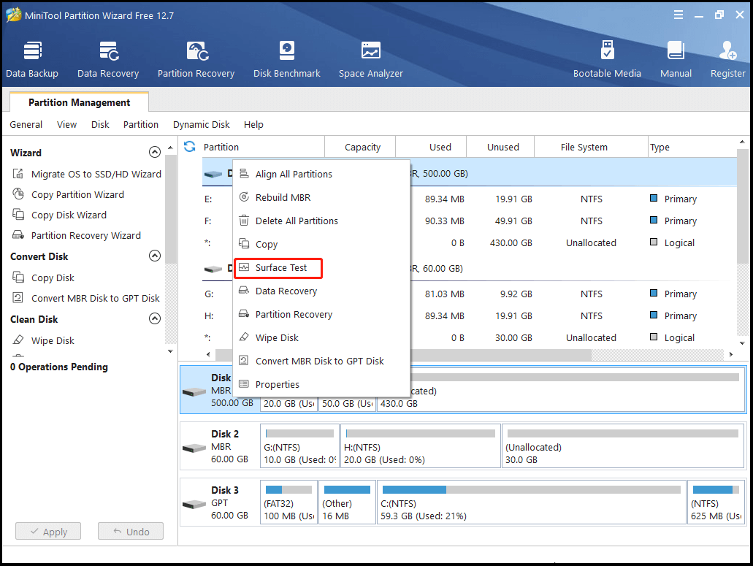Select Disk 2's 30.0 GB unallocated block
This screenshot has width=753, height=566.
click(622, 445)
